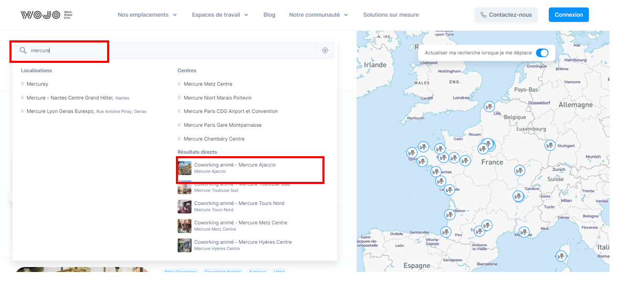Select the map marker on Corsica
This screenshot has width=617, height=283.
click(x=561, y=256)
